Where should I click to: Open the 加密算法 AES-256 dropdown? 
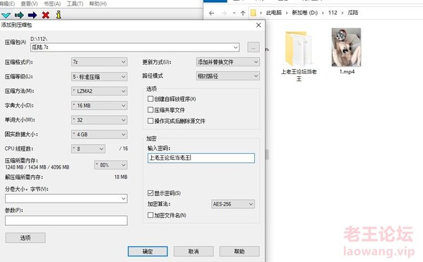click(232, 204)
